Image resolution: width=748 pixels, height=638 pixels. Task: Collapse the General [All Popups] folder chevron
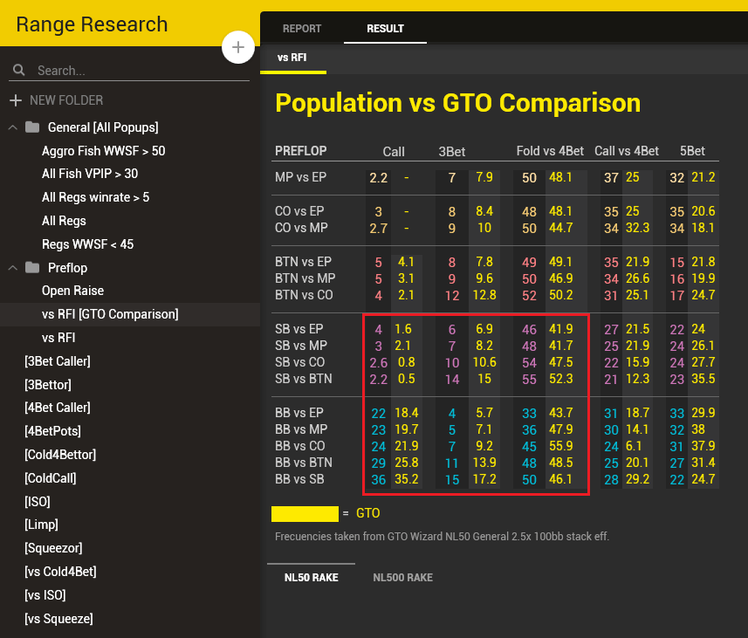pos(13,127)
